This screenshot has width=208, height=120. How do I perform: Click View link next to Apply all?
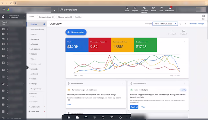pos(143,107)
